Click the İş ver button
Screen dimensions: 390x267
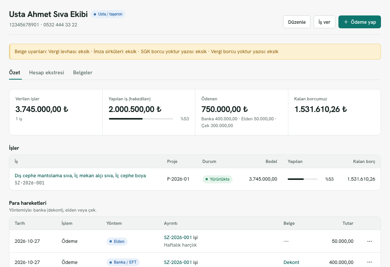click(x=324, y=22)
